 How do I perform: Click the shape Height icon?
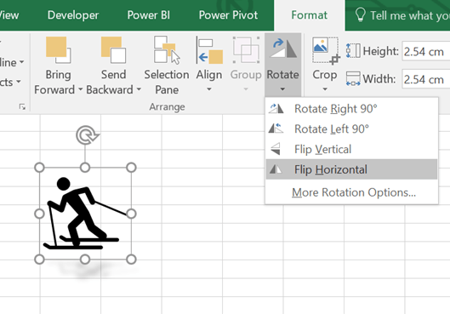[353, 51]
